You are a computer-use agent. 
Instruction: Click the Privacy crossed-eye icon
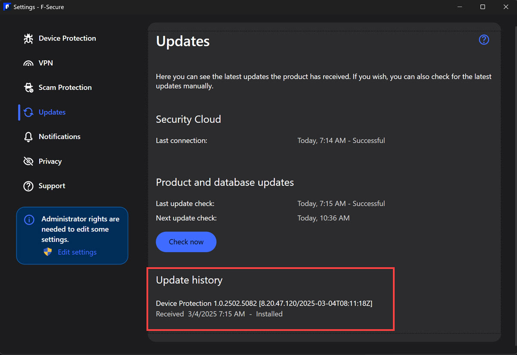pos(28,161)
